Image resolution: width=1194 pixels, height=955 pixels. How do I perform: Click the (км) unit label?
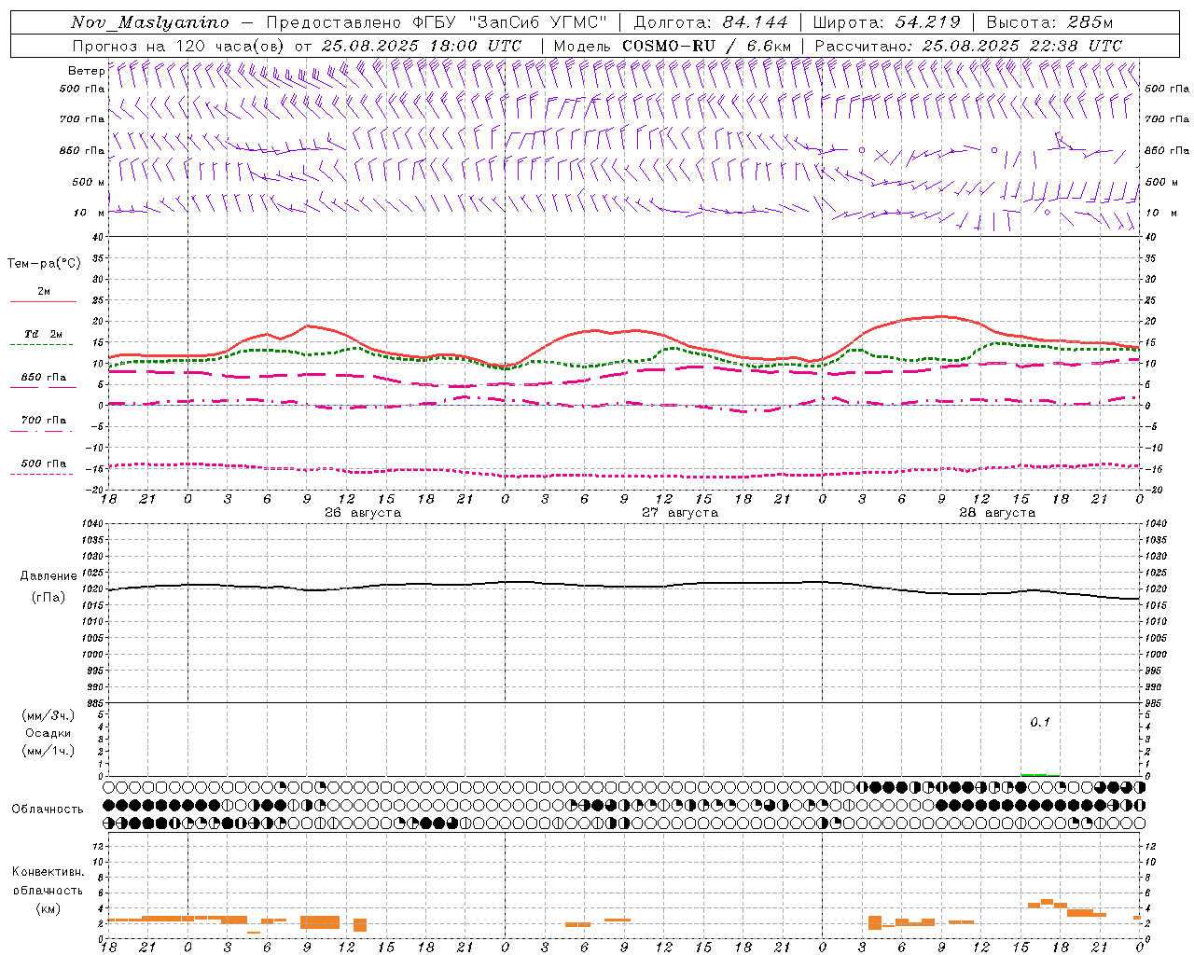click(x=48, y=908)
